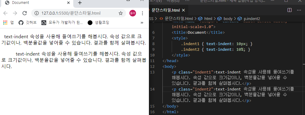Close the 문단스타일.html editor tab
Viewport: 305px width, 115px height.
pos(183,10)
